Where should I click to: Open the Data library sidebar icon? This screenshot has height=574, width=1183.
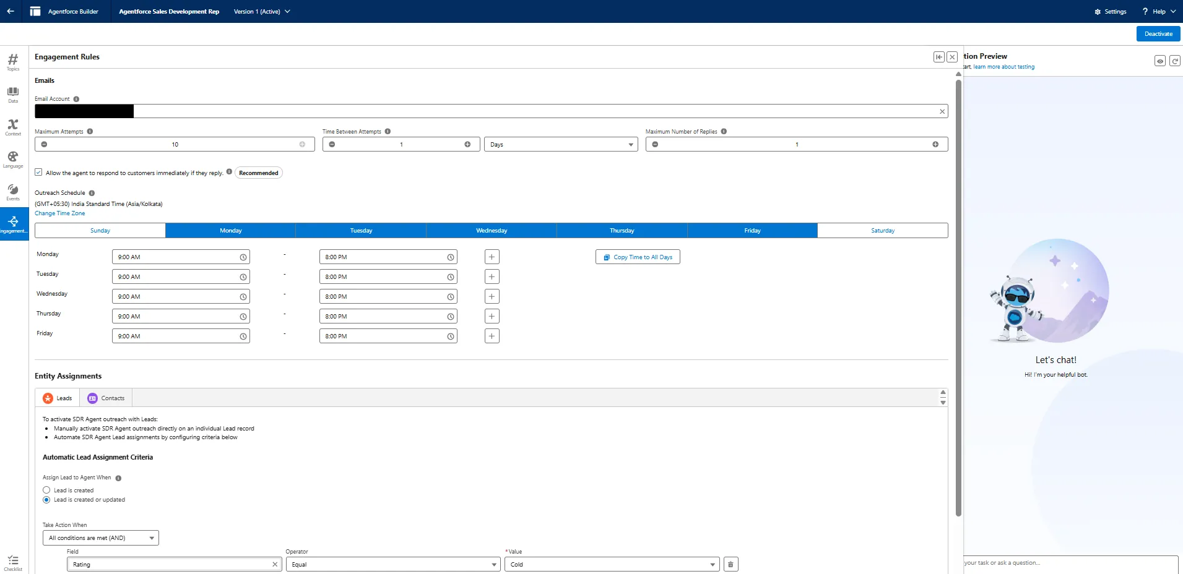13,94
